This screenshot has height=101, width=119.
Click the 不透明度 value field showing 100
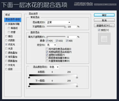[72, 27]
